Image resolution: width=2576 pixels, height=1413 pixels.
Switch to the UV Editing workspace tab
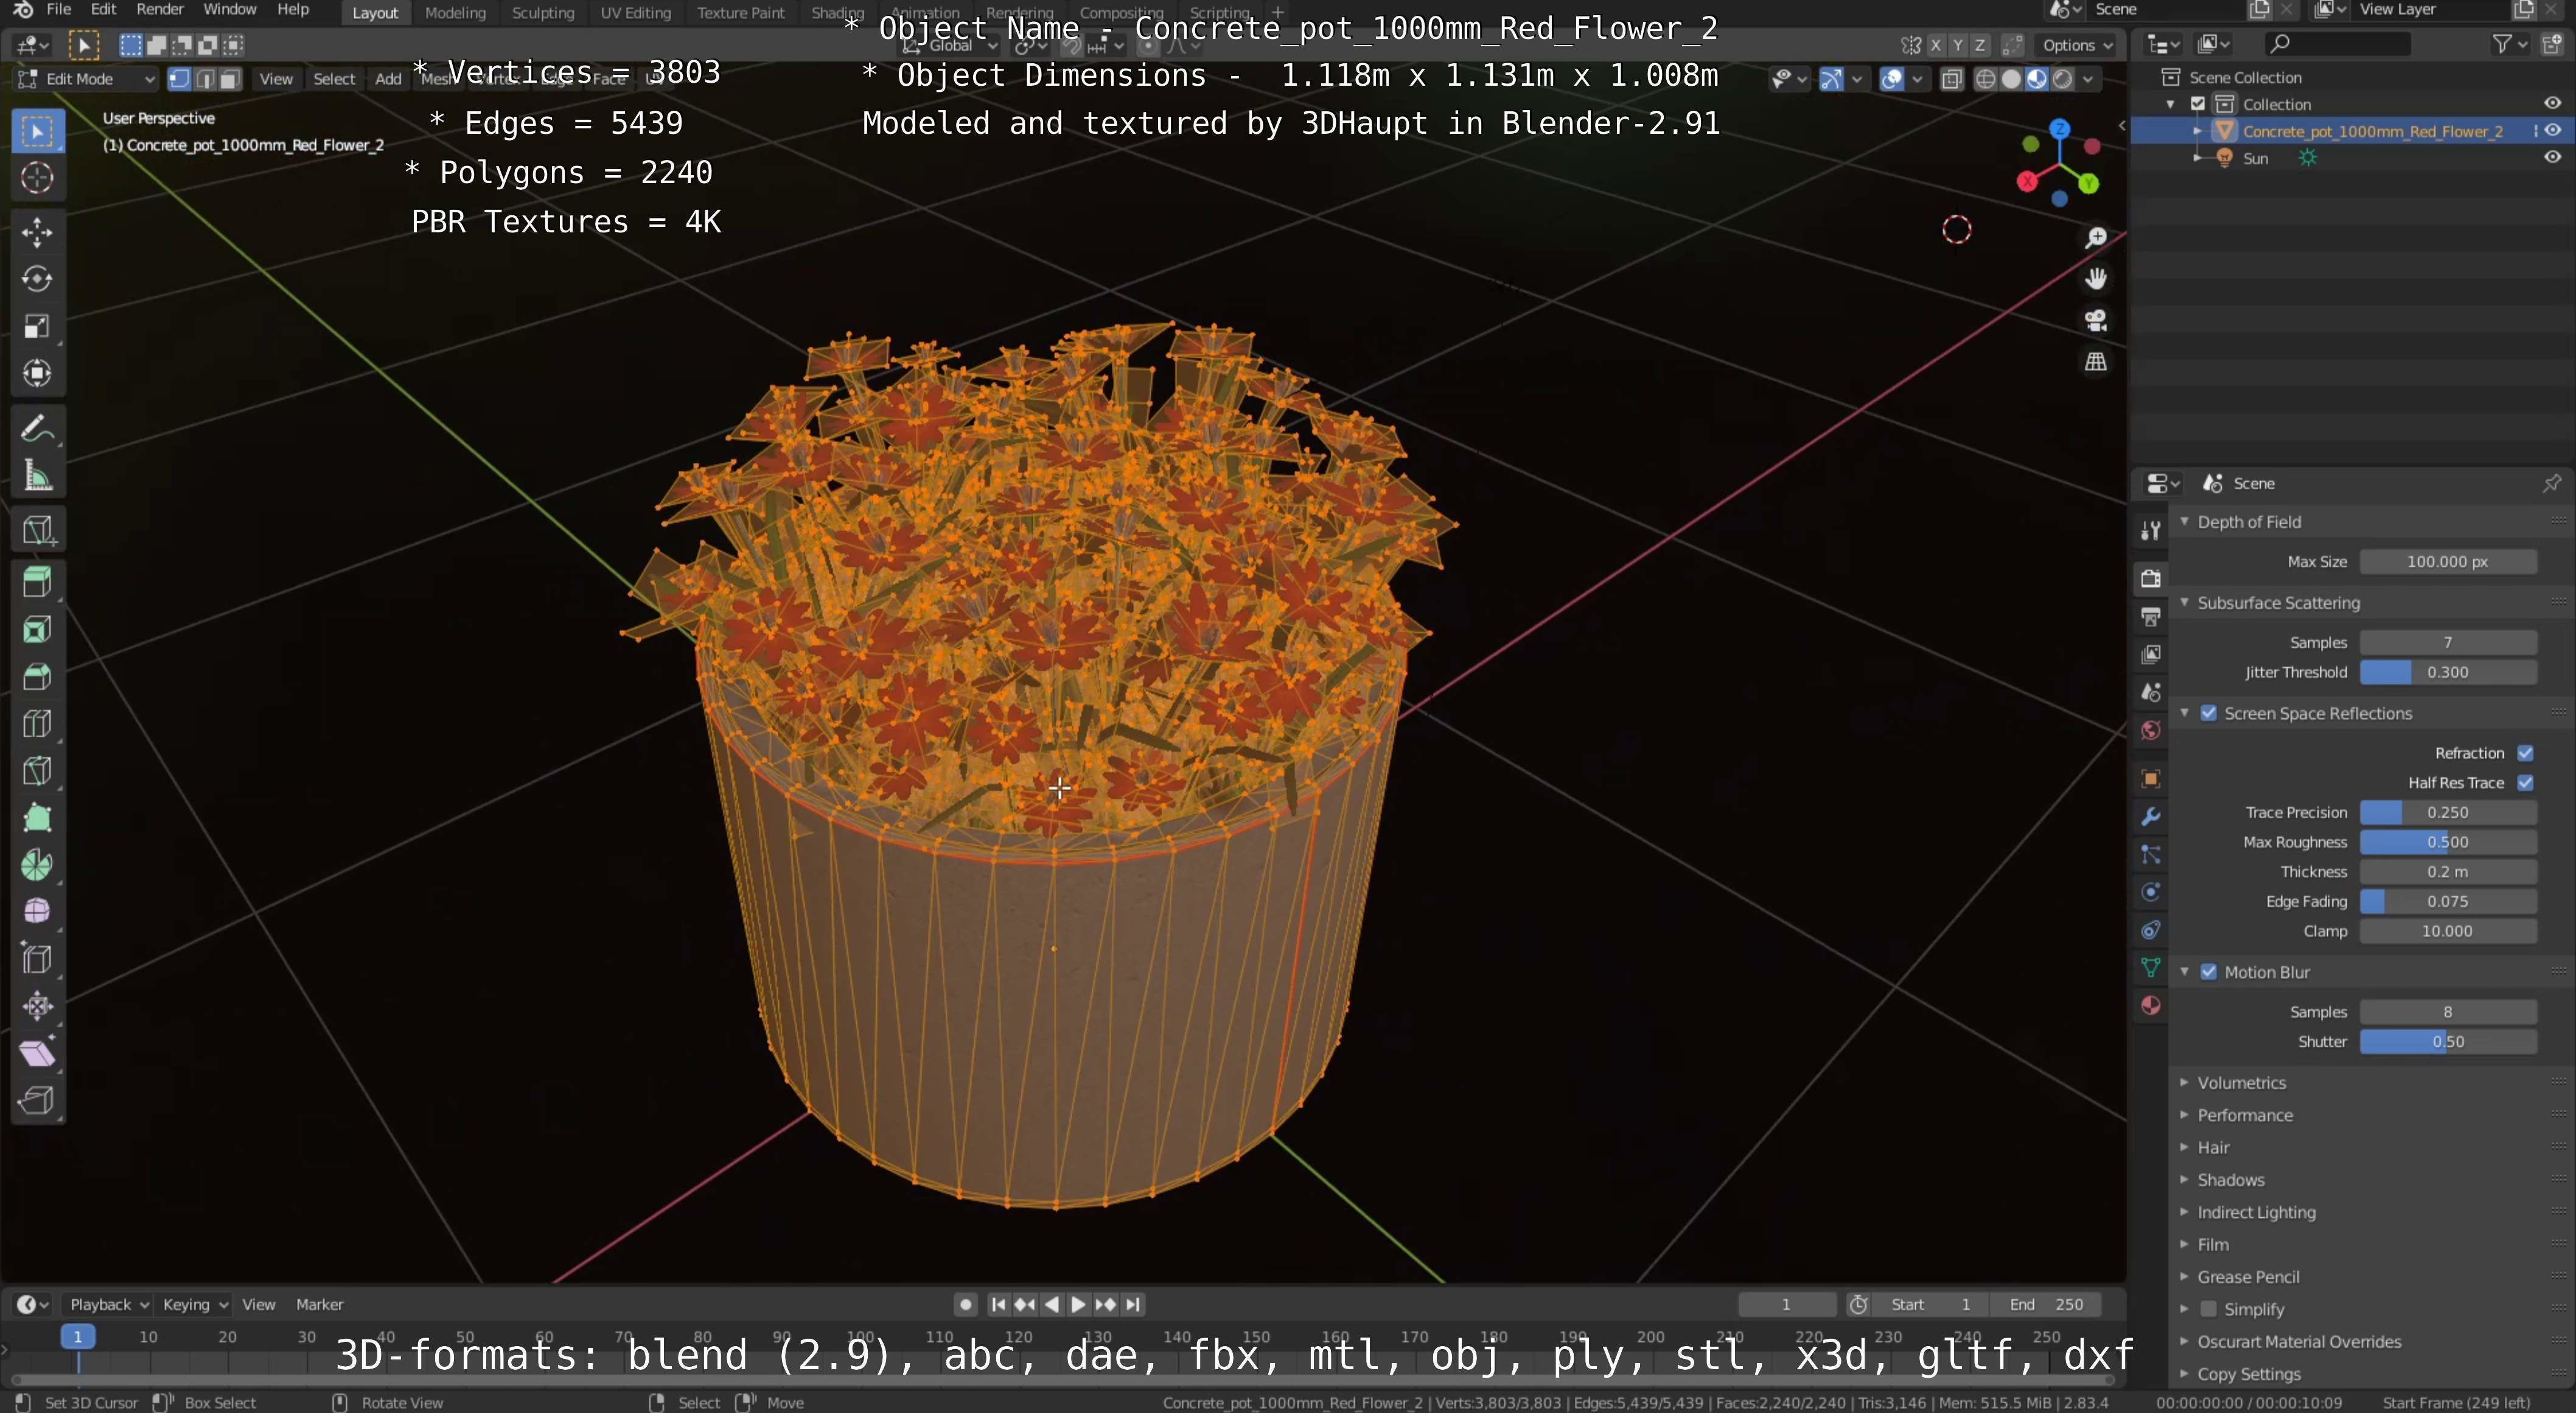coord(635,13)
